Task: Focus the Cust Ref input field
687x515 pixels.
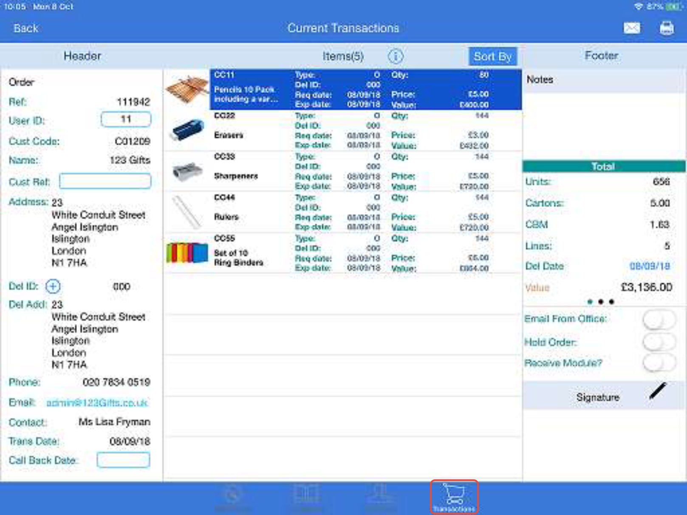Action: click(x=105, y=181)
